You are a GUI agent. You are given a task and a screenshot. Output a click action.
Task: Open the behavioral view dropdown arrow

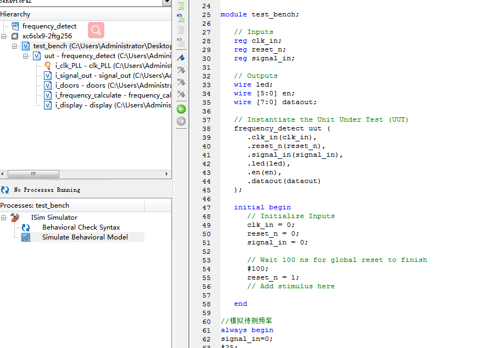pos(167,2)
